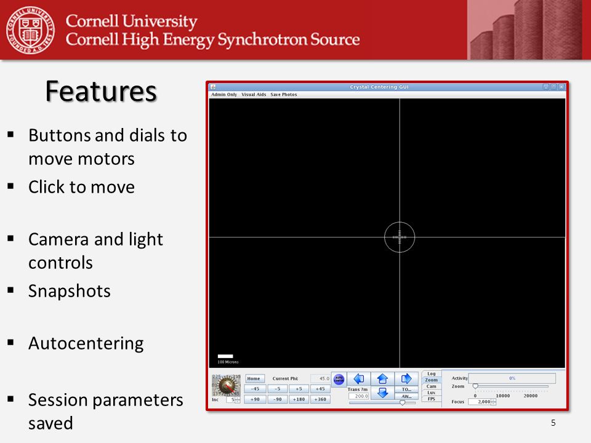
Task: Click the Current Phi value field
Action: 320,378
